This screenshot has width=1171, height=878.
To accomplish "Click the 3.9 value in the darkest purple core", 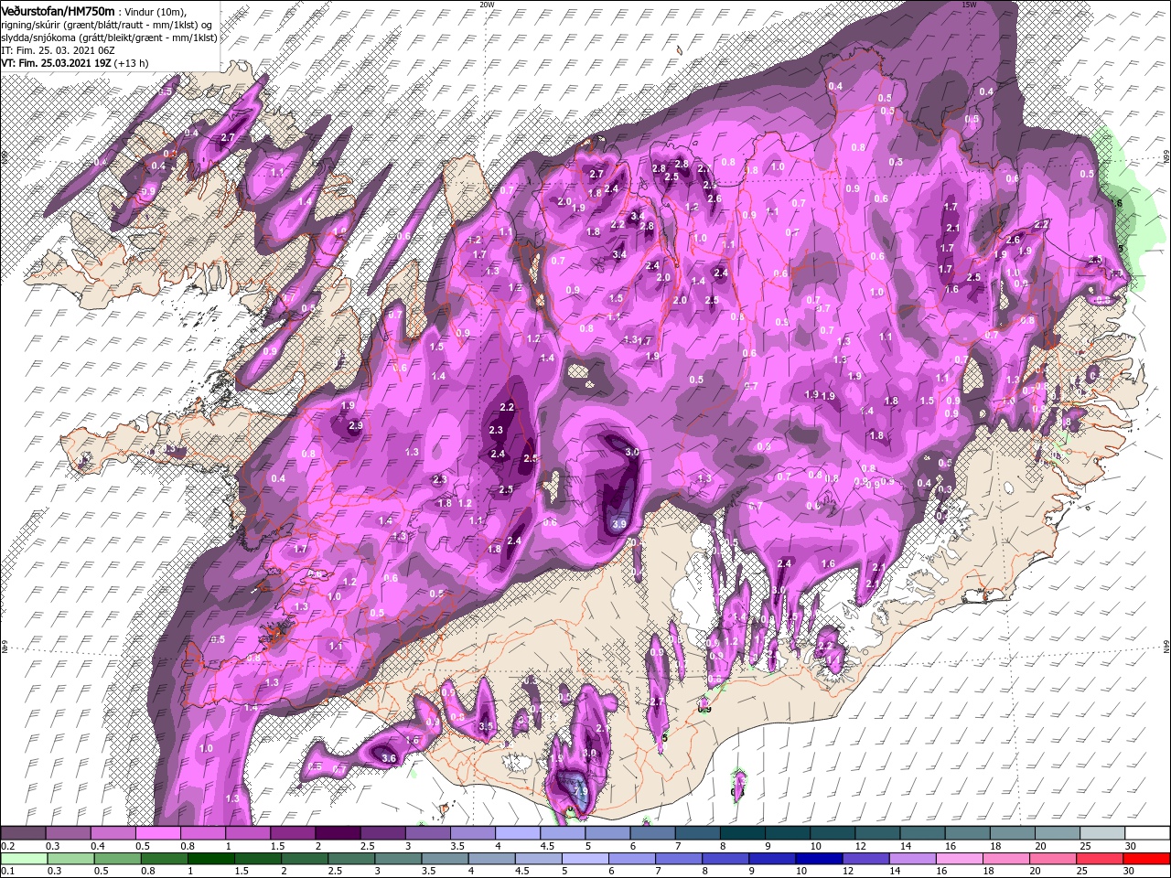I will pos(619,525).
